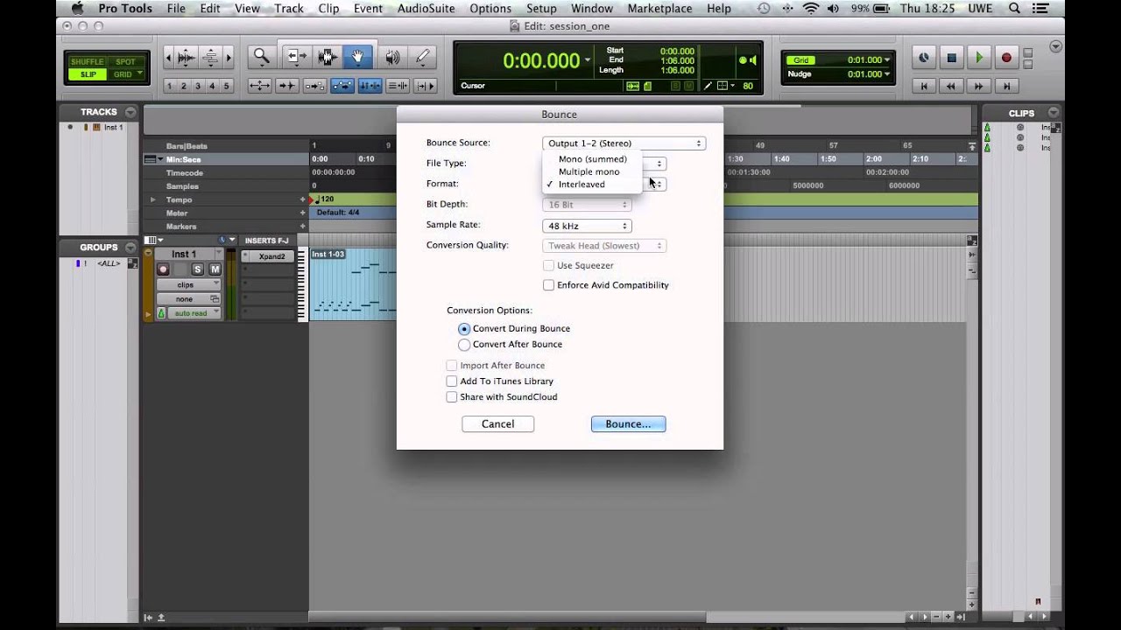Image resolution: width=1121 pixels, height=630 pixels.
Task: Click the Play transport button
Action: click(x=979, y=58)
